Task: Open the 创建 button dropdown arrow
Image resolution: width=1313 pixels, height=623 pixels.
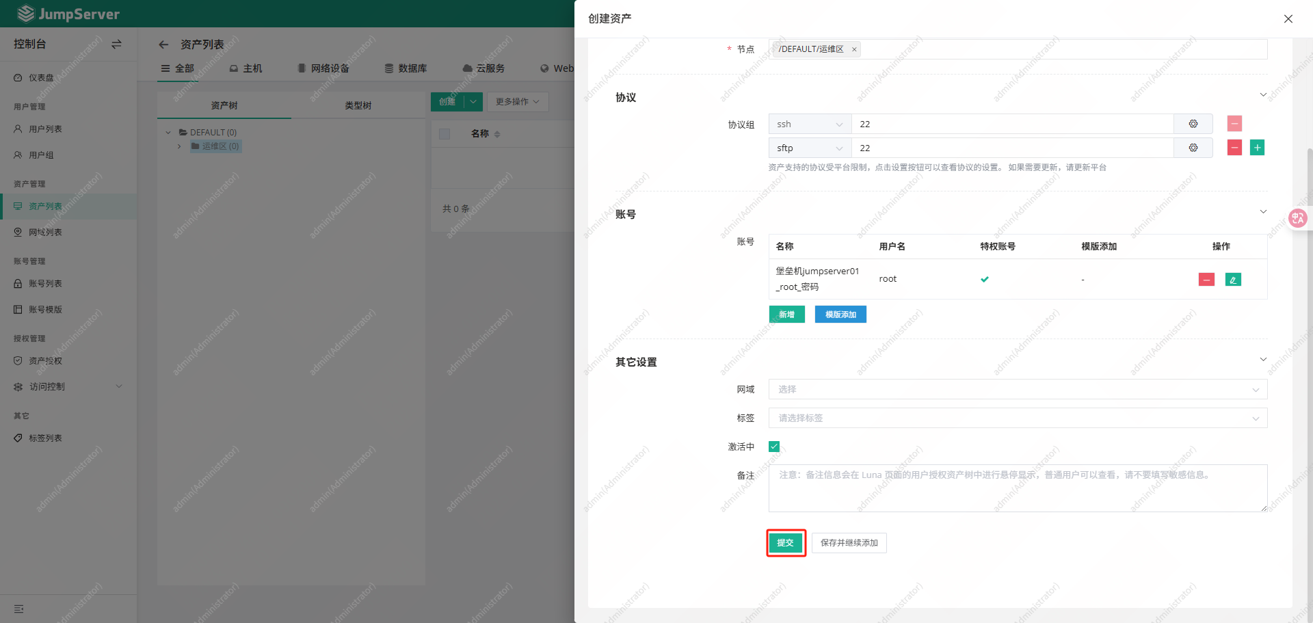Action: click(x=473, y=101)
